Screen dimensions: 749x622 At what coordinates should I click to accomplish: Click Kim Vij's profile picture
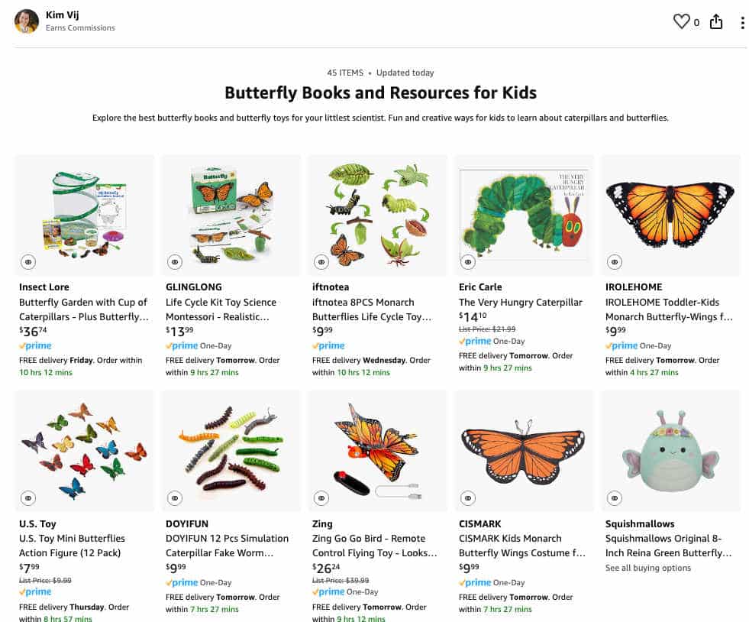click(27, 21)
